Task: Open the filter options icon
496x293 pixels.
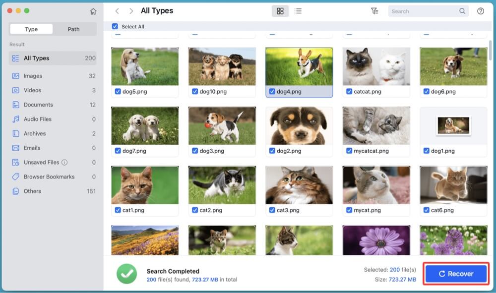Action: click(374, 11)
